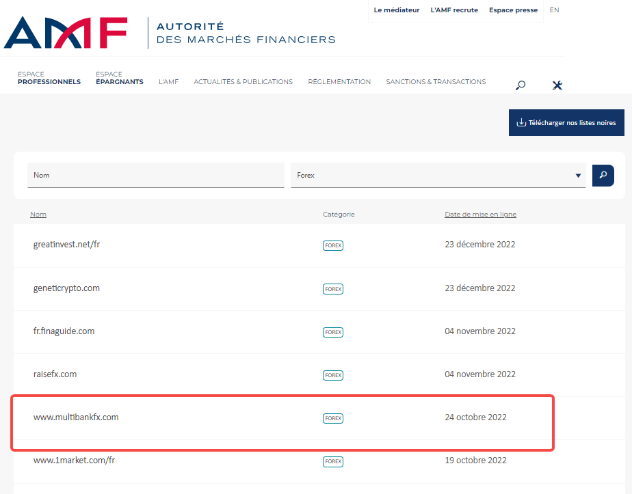Image resolution: width=632 pixels, height=494 pixels.
Task: Open Espace Épargnants menu
Action: [x=120, y=78]
